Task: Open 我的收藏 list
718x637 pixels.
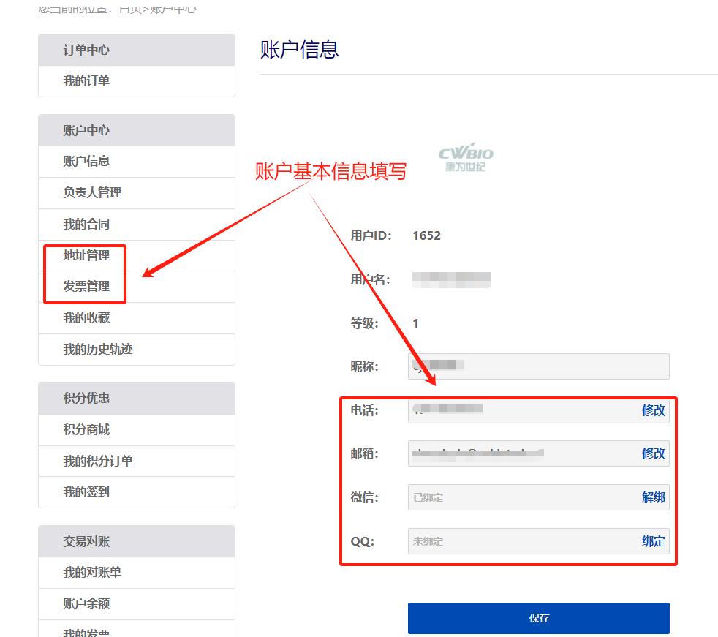Action: [86, 318]
